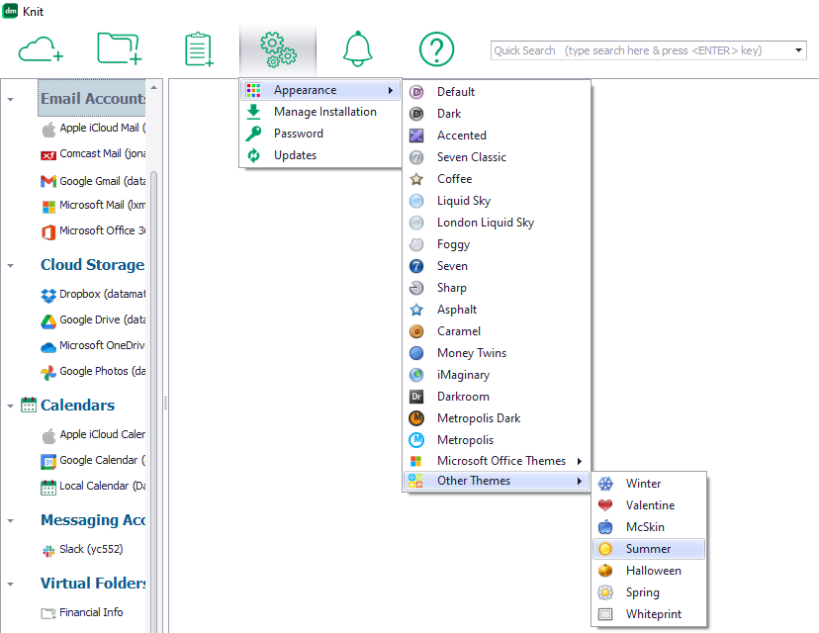819x633 pixels.
Task: Click the Coffee theme star icon
Action: 416,179
